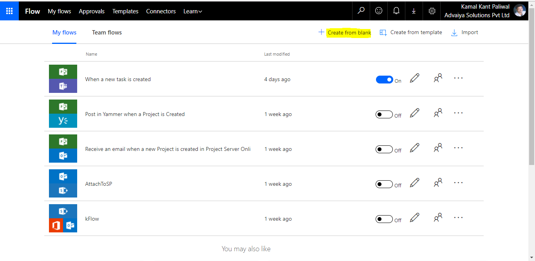Switch to the Team flows tab

[x=107, y=33]
